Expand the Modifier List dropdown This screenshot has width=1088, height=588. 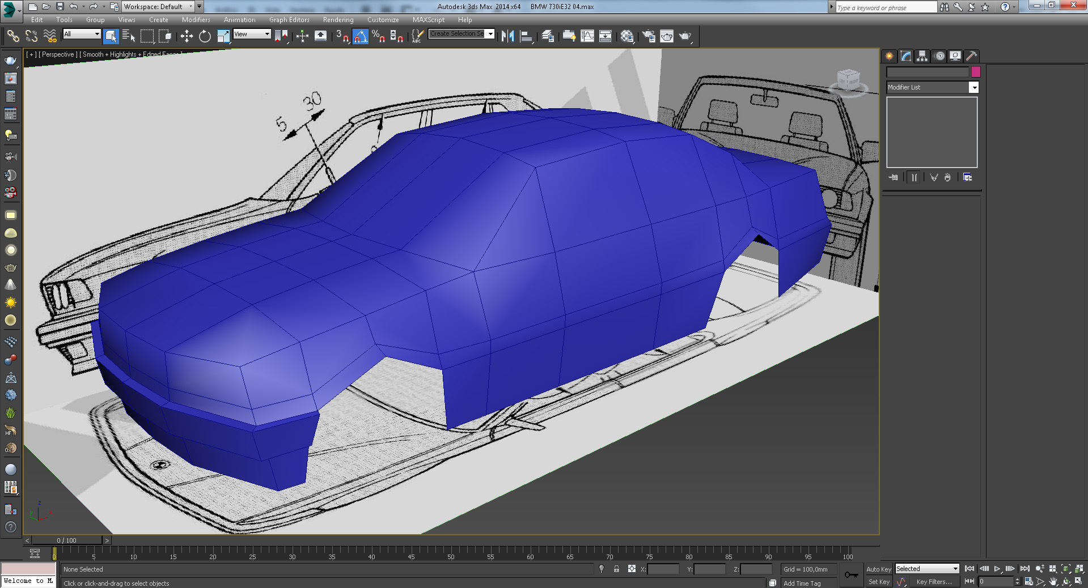coord(973,87)
